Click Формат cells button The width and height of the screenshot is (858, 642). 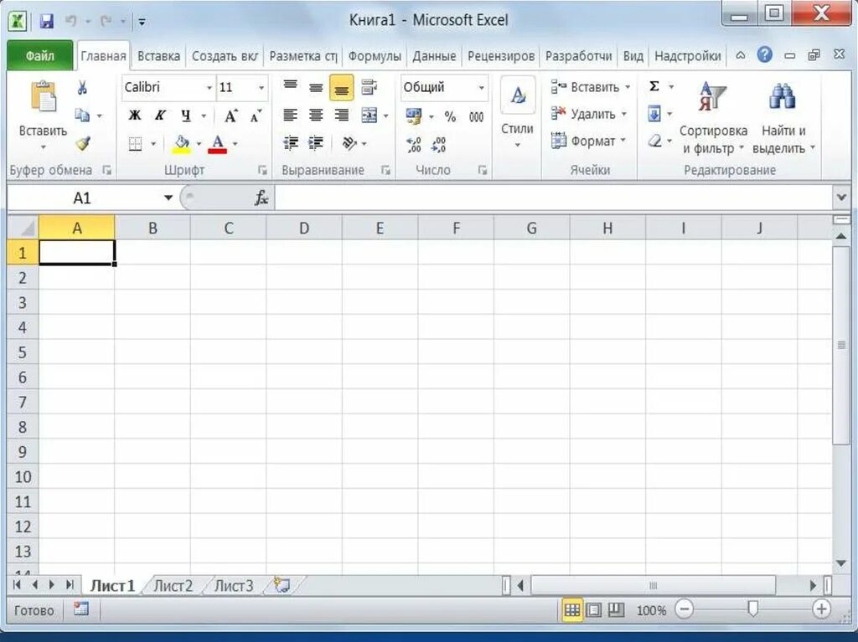[587, 141]
